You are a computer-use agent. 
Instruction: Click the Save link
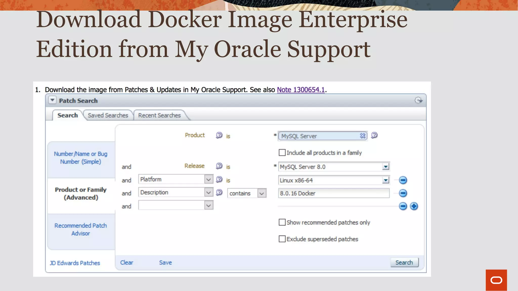[165, 262]
